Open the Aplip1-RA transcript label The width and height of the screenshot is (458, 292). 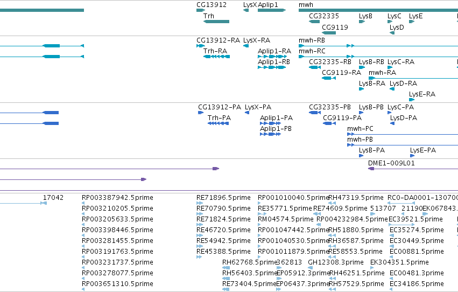[x=274, y=51]
